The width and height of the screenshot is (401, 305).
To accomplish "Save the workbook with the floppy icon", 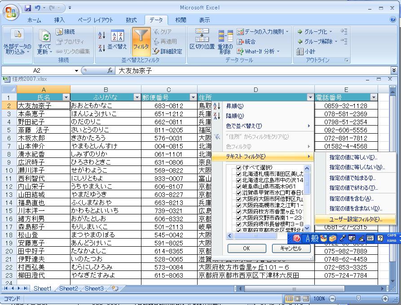I will point(28,8).
